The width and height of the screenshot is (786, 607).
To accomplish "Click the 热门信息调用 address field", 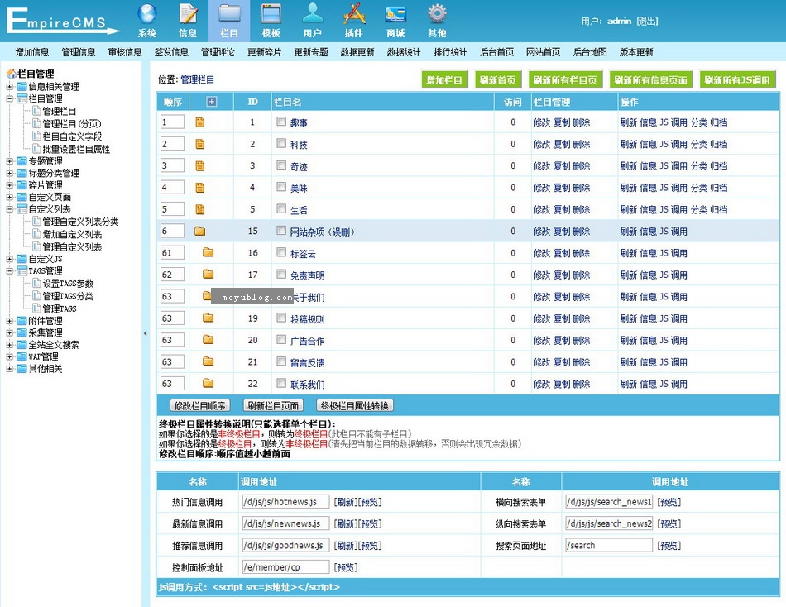I will (x=285, y=502).
